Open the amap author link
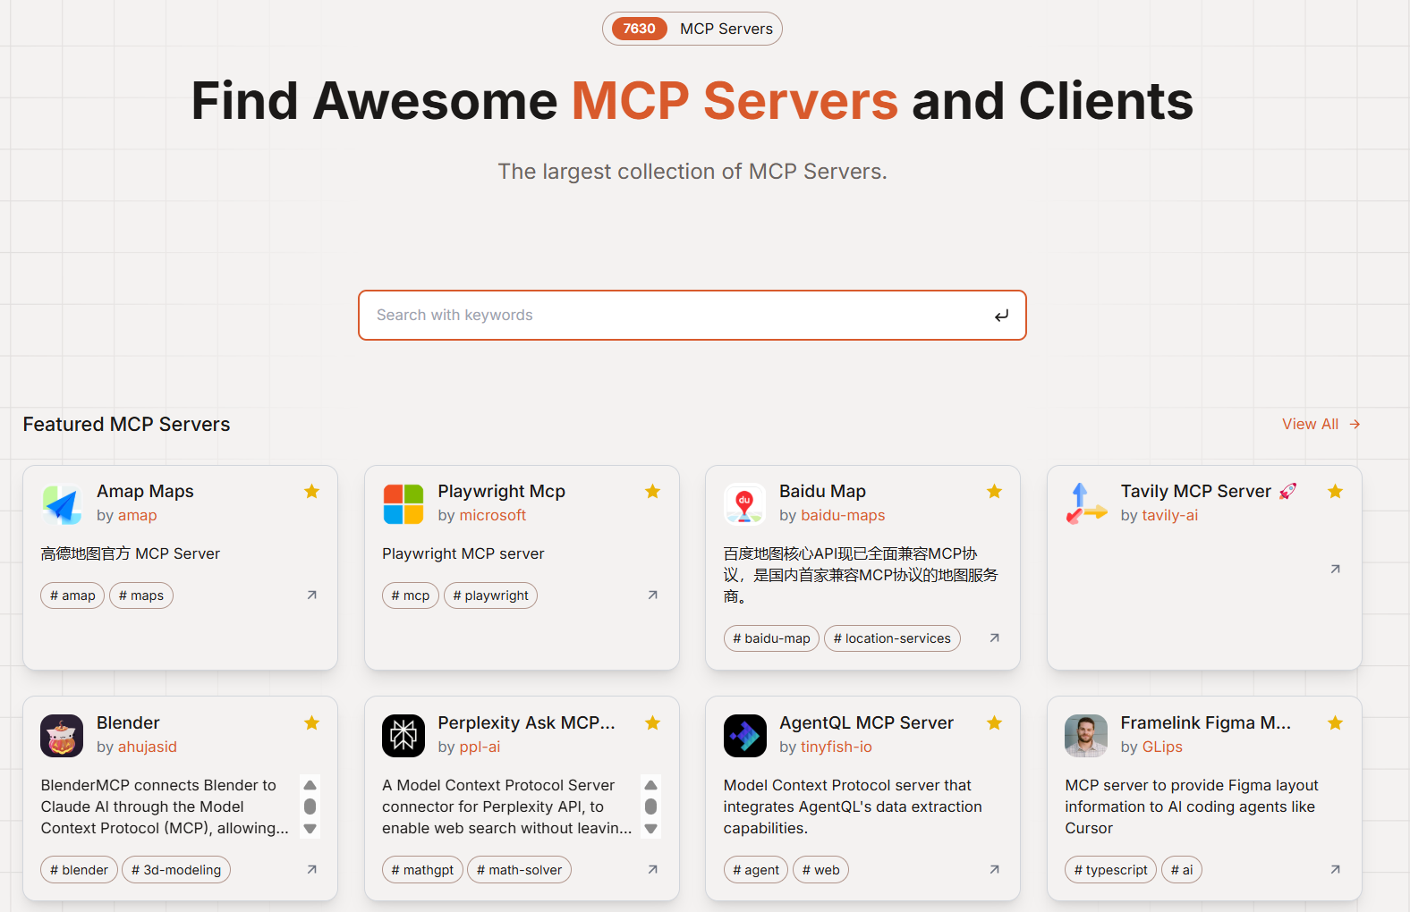 138,515
